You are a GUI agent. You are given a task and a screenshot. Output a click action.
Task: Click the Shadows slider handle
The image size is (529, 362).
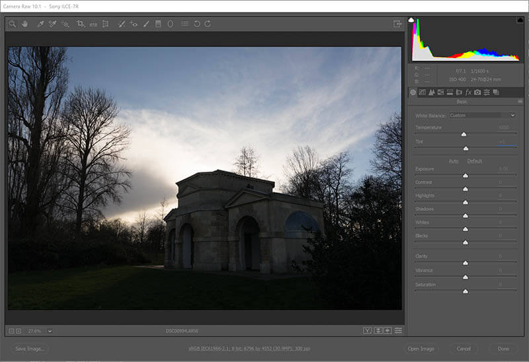pos(466,216)
